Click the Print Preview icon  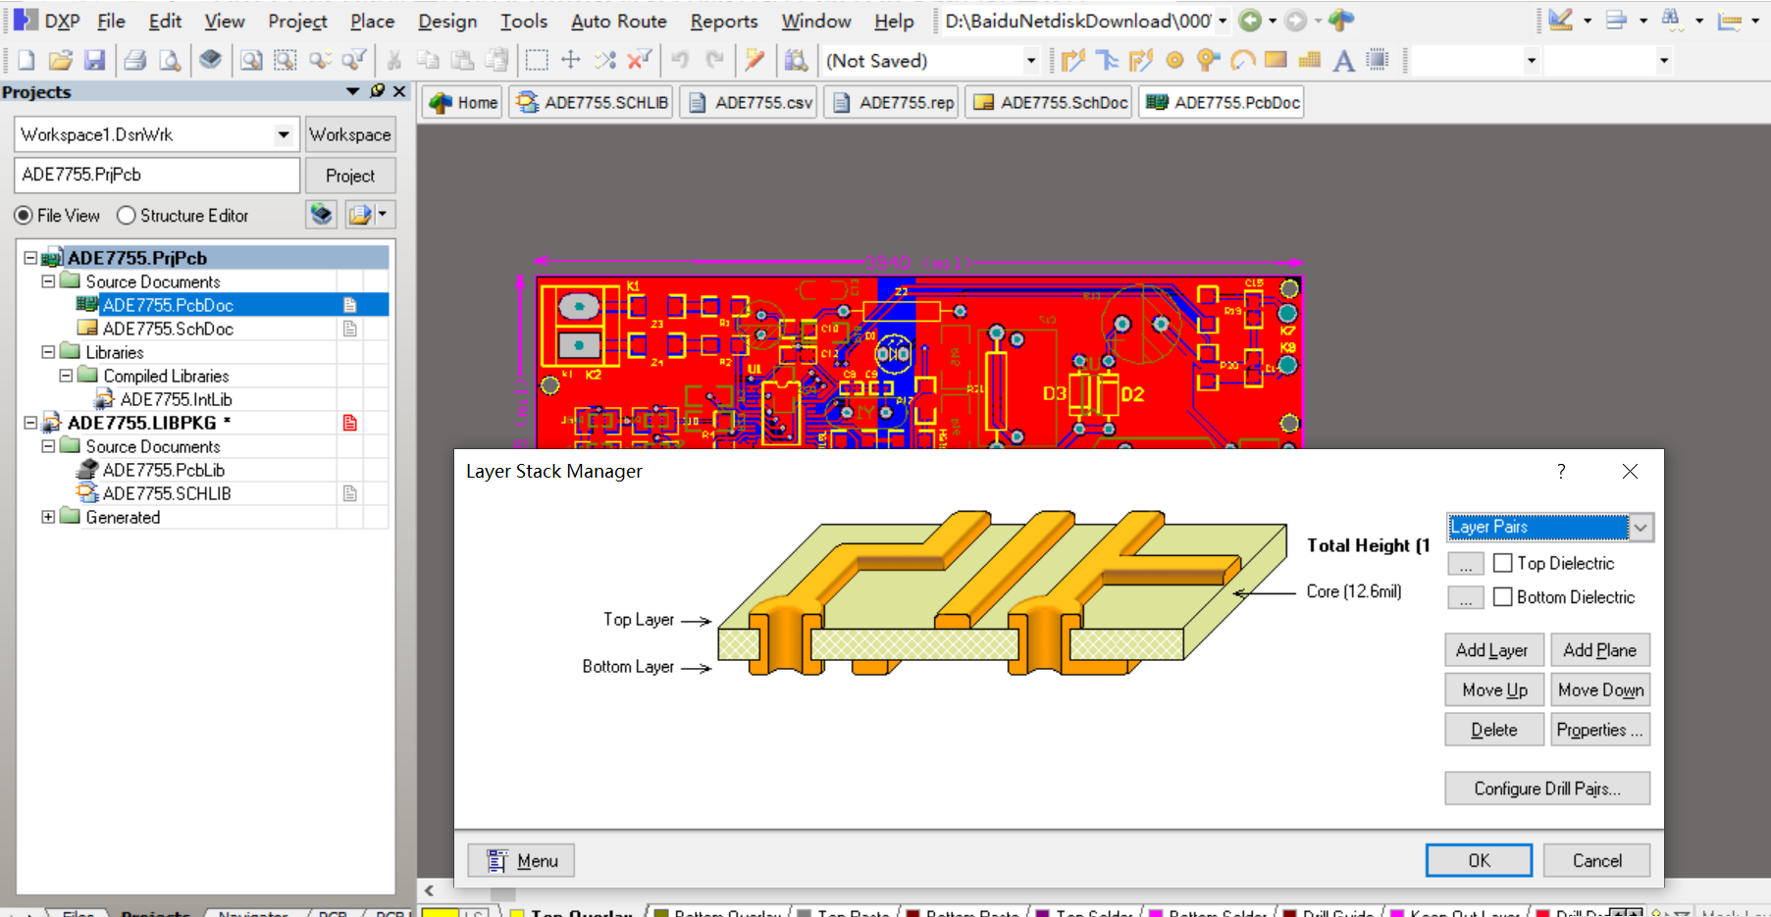170,61
